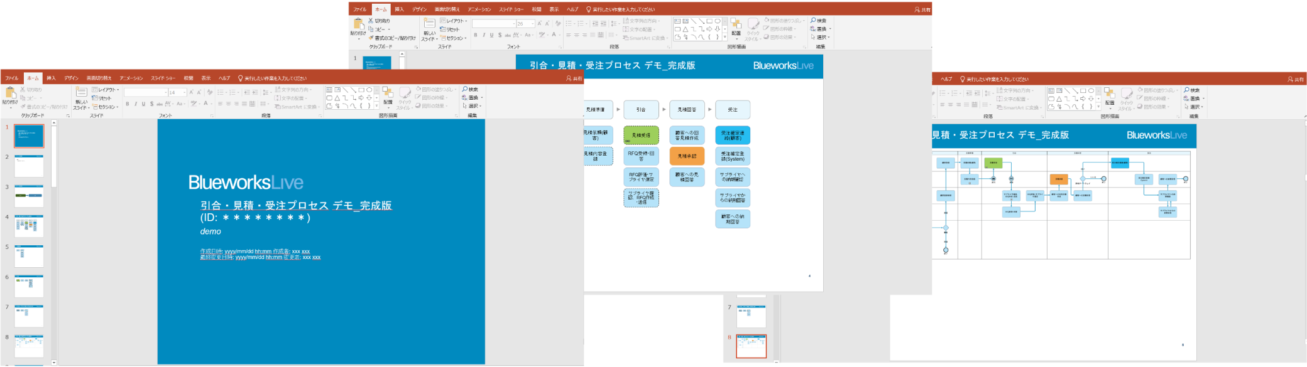Select slide 7 thumbnail in the middle window panel
The width and height of the screenshot is (1307, 367).
click(x=752, y=316)
